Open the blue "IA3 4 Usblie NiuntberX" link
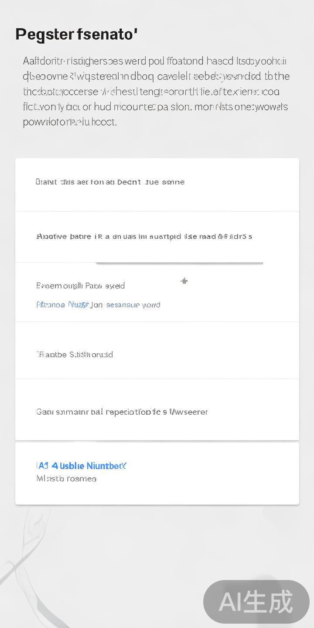The image size is (314, 628). (x=82, y=466)
